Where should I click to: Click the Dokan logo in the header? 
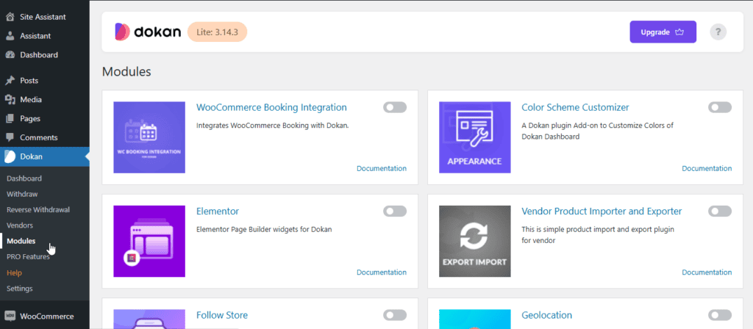[148, 32]
